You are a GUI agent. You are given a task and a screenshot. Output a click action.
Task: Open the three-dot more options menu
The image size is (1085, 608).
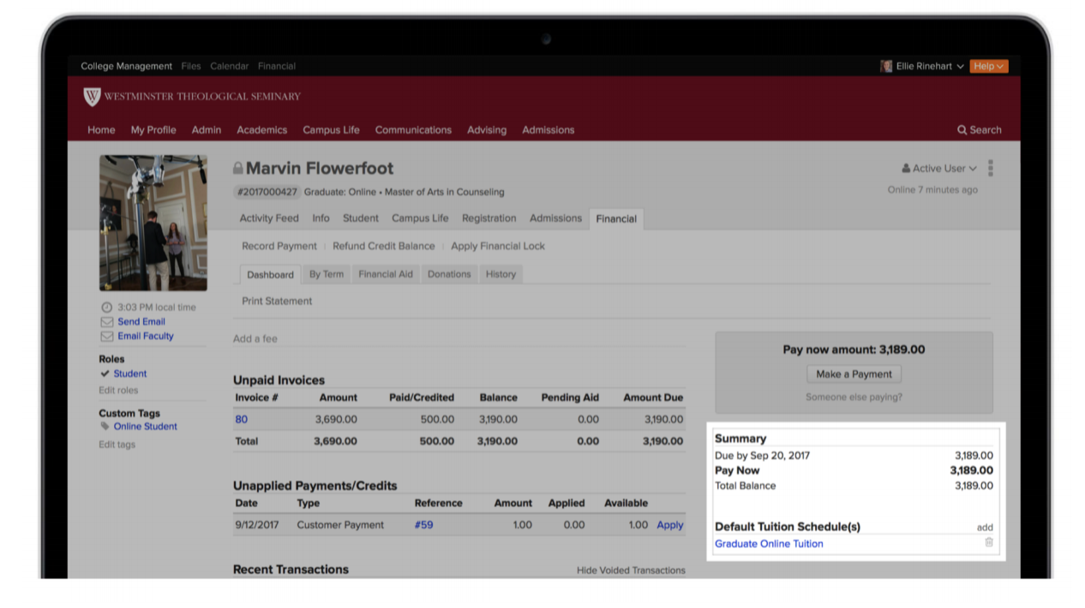coord(990,169)
